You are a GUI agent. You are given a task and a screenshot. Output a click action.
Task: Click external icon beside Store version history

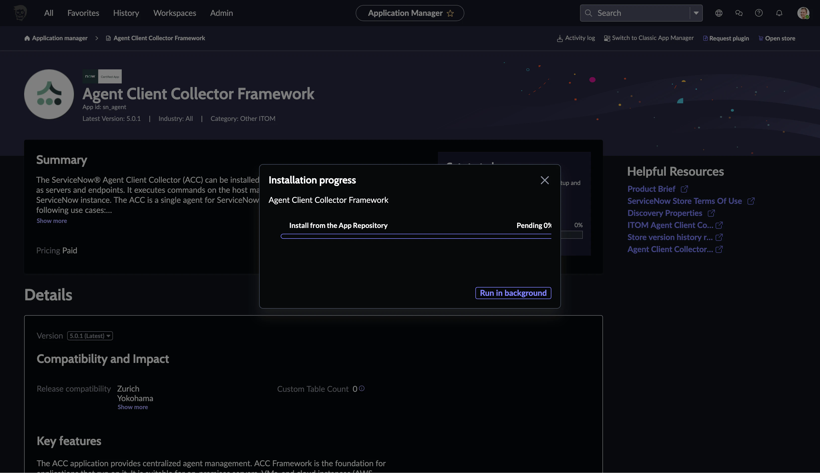[719, 237]
